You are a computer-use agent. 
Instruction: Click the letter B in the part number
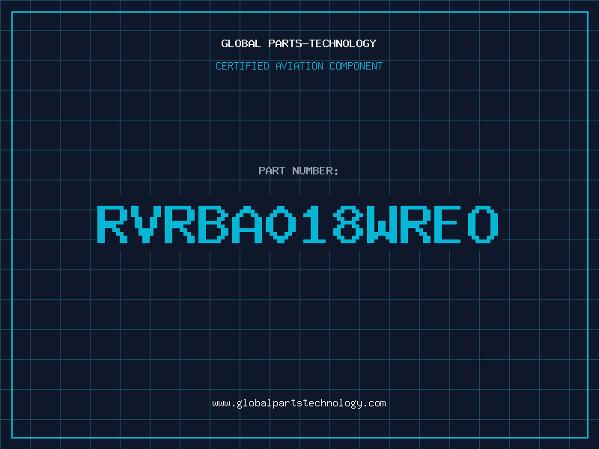pyautogui.click(x=213, y=224)
